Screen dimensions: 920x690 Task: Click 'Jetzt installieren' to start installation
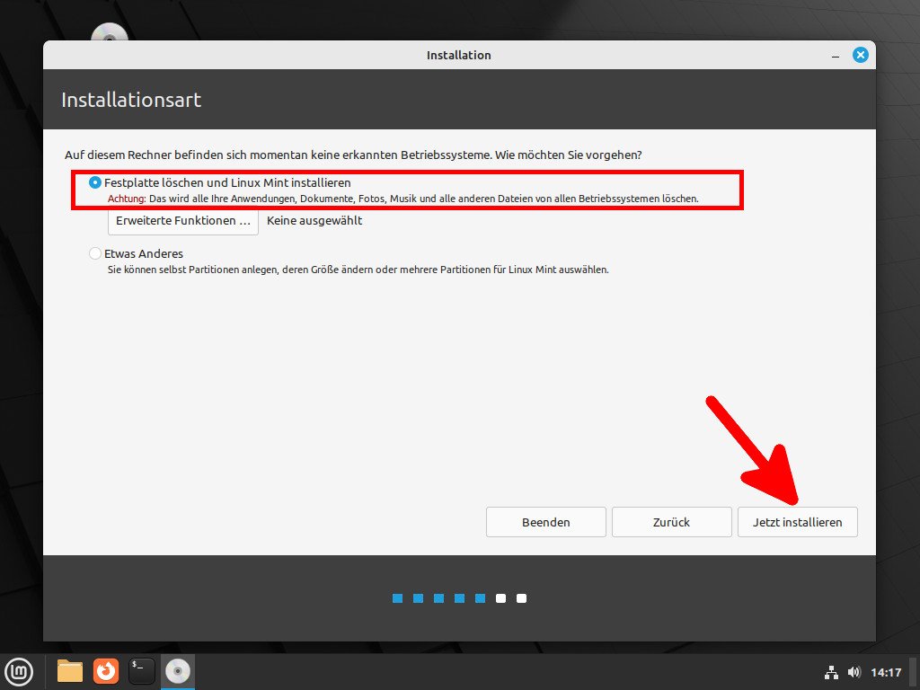[797, 522]
